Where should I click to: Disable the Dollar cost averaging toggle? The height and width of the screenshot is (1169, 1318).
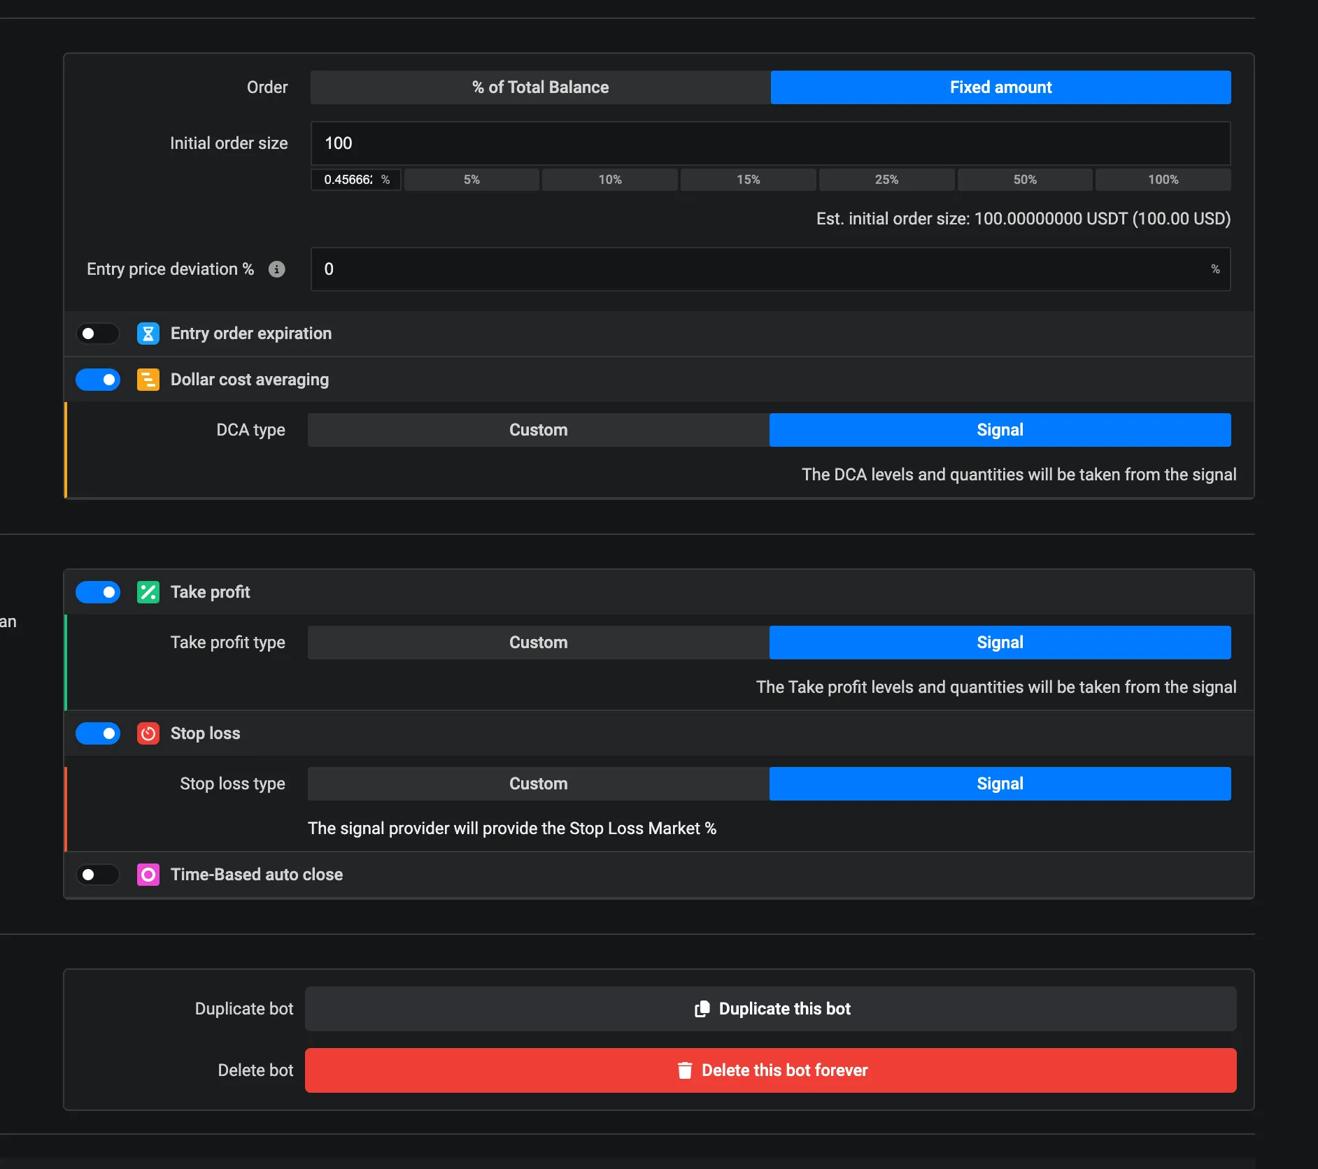[x=98, y=380]
